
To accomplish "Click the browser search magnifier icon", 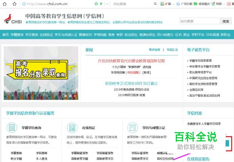I will [x=155, y=4].
